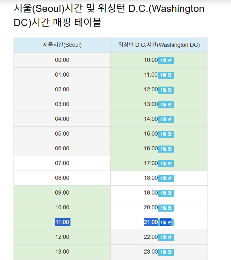Click the 1일 전 badge beside 23:00
Screen dimensions: 231x260
[x=166, y=252]
